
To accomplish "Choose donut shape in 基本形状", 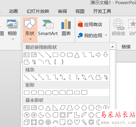I will pos(41,122).
